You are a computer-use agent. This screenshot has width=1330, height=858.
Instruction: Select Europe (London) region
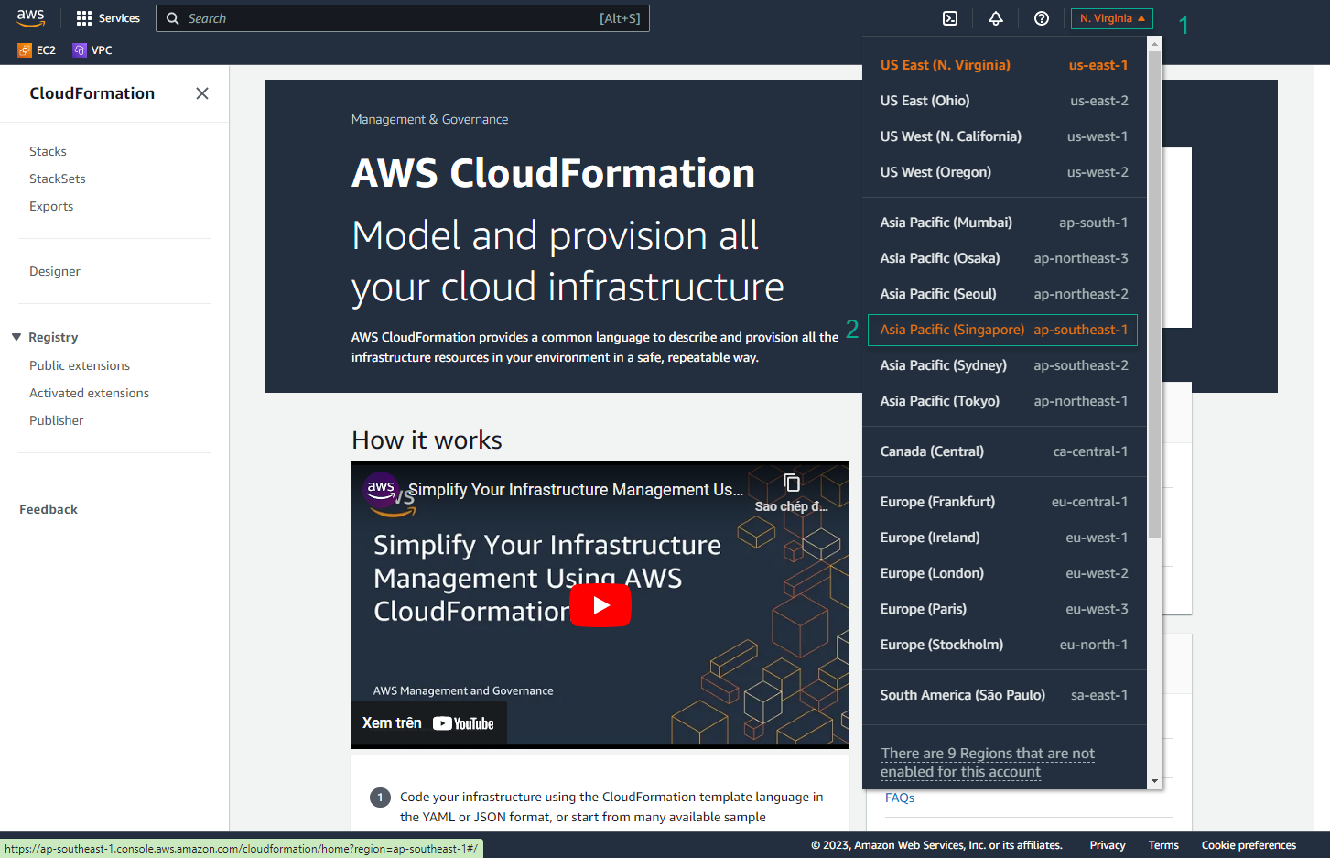pos(1004,573)
